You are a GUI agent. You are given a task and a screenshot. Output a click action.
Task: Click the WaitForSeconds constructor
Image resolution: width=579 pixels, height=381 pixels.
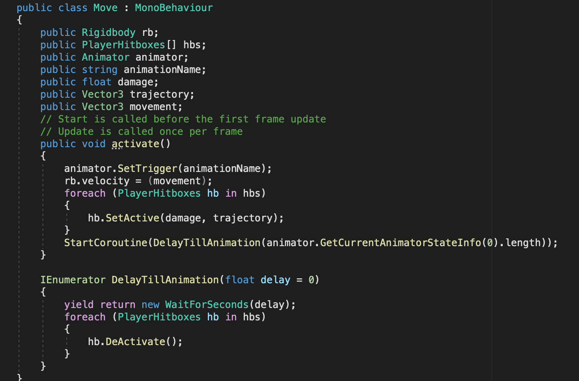207,305
